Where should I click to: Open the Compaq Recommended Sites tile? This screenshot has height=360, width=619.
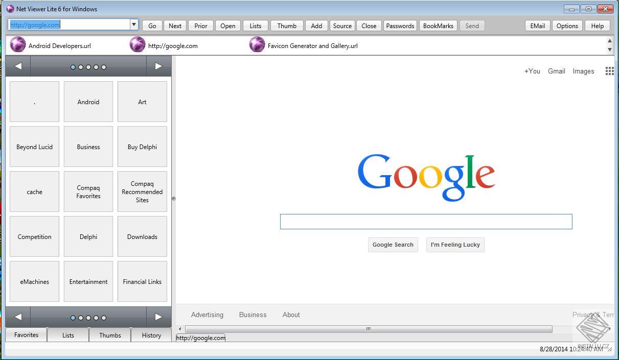click(142, 191)
